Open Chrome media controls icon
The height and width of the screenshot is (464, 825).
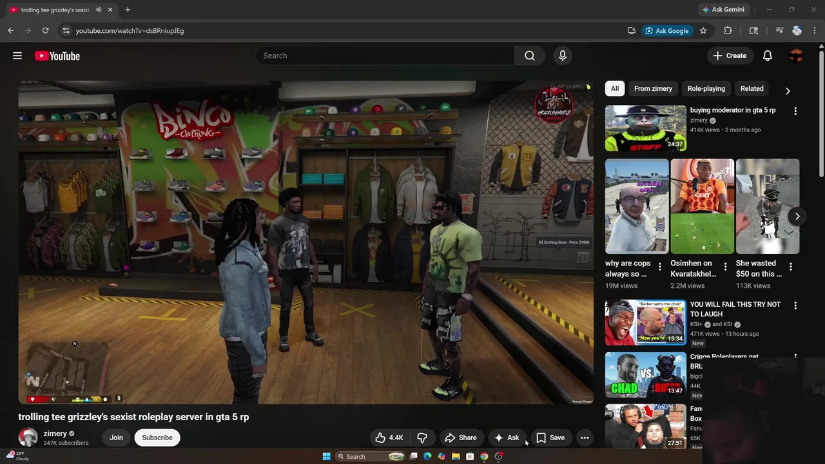[x=779, y=30]
